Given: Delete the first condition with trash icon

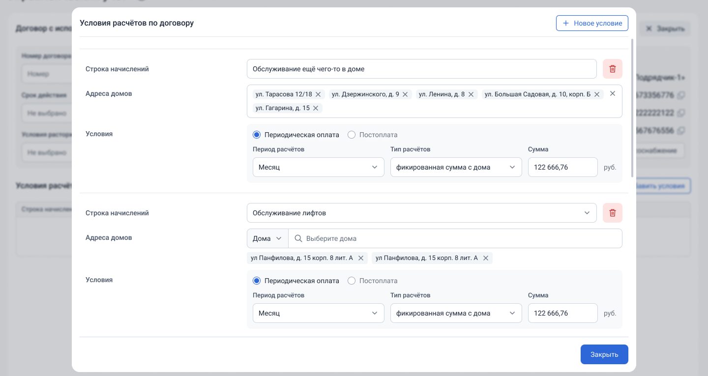Looking at the screenshot, I should point(612,69).
